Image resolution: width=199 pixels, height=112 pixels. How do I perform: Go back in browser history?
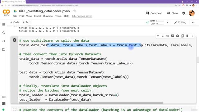tap(2, 6)
